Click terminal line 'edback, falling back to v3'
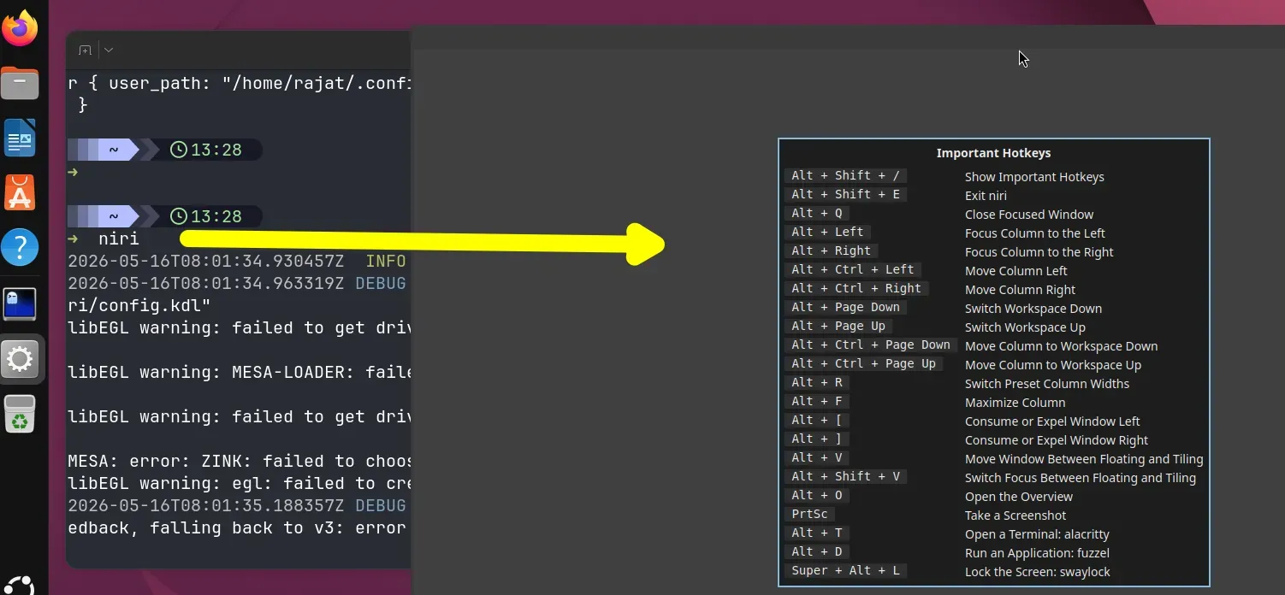Image resolution: width=1285 pixels, height=595 pixels. (x=237, y=527)
